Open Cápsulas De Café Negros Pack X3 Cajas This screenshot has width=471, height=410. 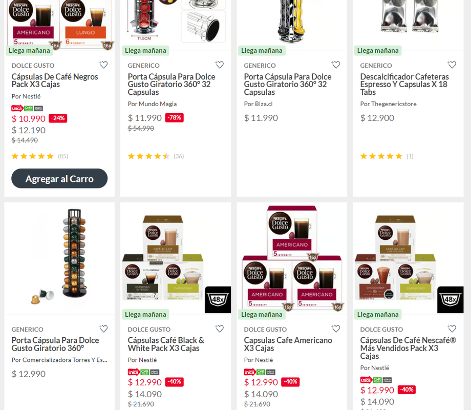point(55,80)
